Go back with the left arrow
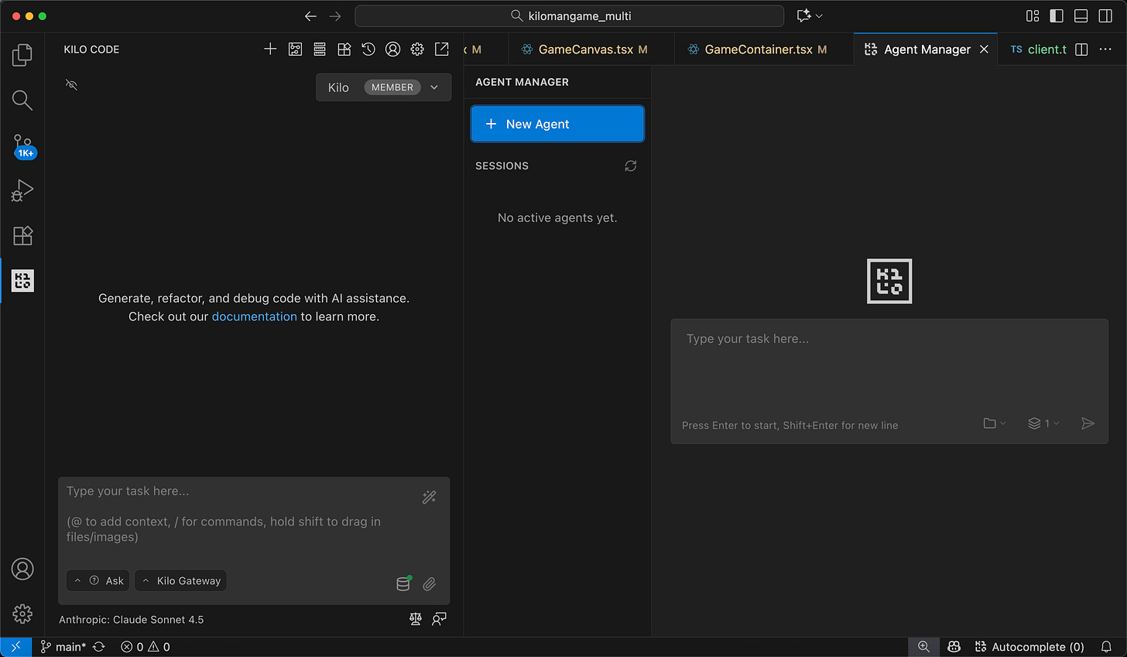 (310, 15)
